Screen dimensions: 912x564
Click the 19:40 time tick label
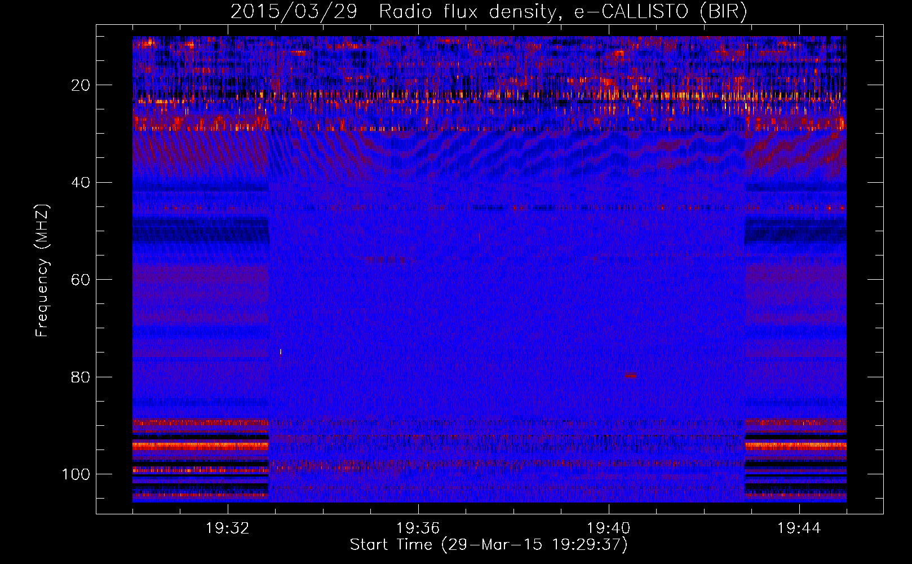click(x=609, y=528)
